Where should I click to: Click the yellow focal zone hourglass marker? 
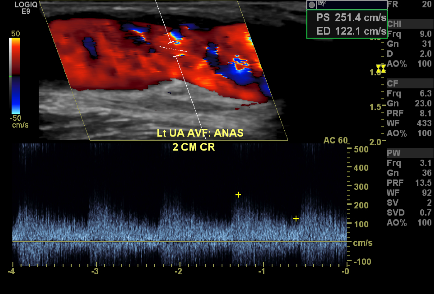click(381, 69)
